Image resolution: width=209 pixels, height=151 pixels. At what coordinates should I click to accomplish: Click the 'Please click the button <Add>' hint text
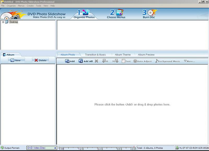click(x=132, y=104)
